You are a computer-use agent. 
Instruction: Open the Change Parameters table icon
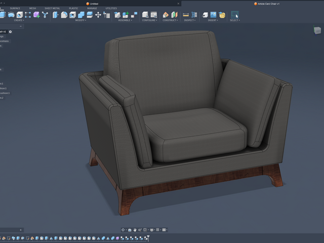point(107,15)
